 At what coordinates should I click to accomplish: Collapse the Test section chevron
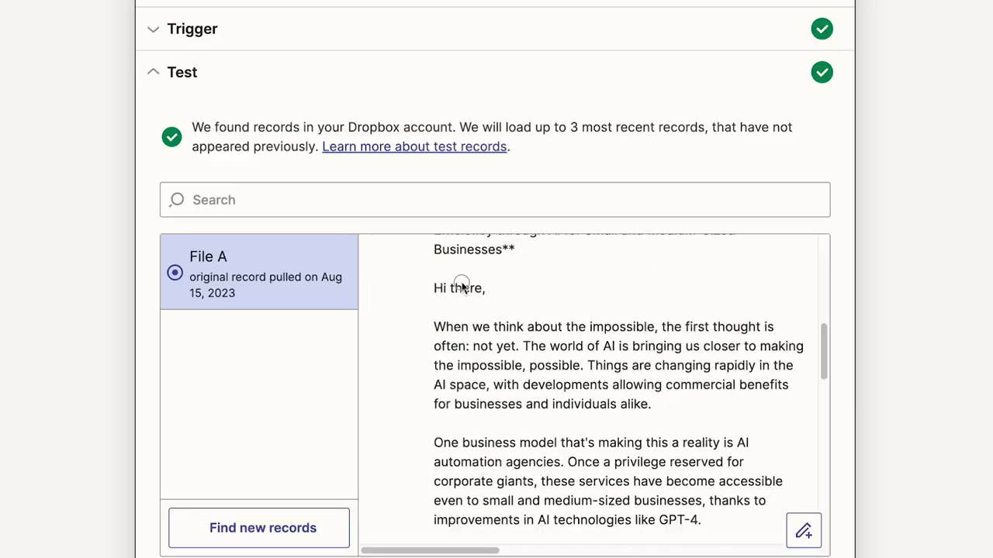click(x=153, y=72)
